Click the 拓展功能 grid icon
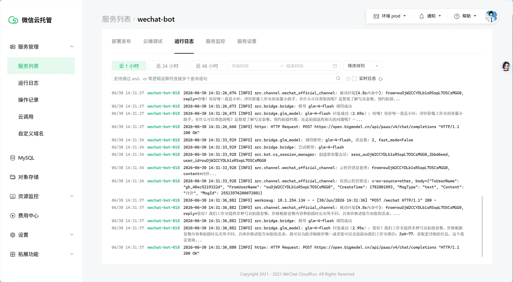This screenshot has width=513, height=282. tap(13, 254)
